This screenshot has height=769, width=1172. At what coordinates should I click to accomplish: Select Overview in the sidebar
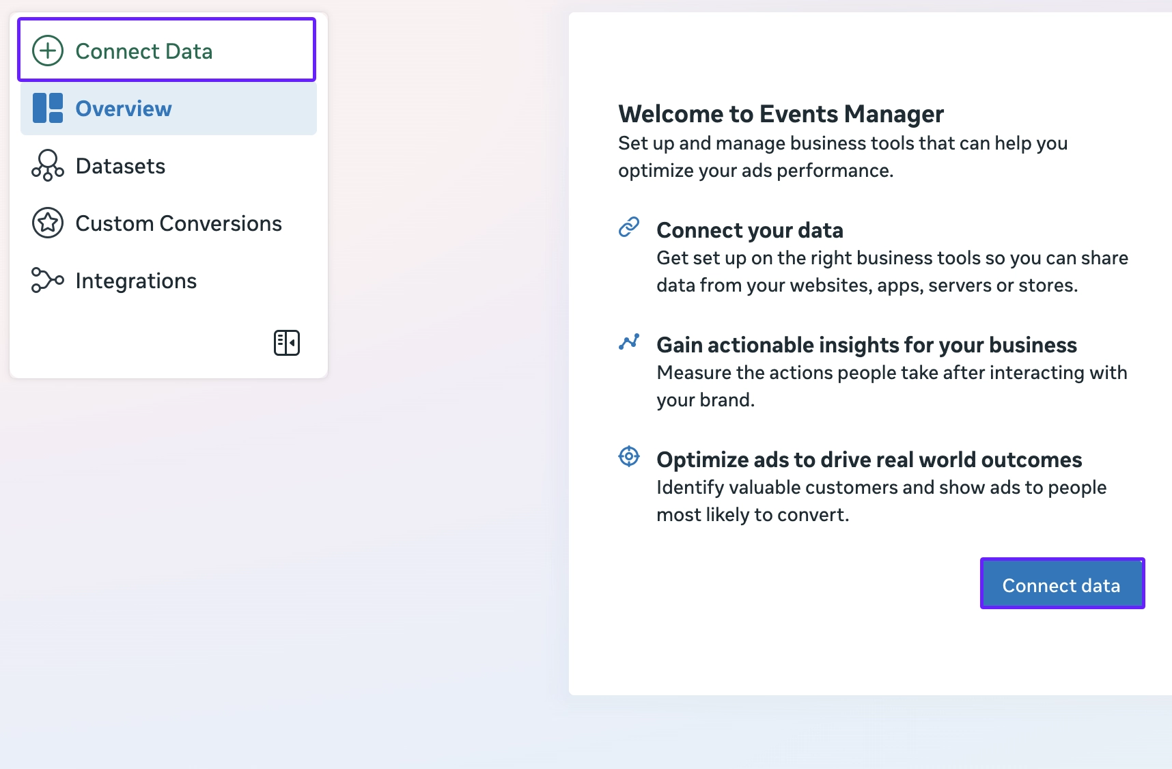pos(123,108)
